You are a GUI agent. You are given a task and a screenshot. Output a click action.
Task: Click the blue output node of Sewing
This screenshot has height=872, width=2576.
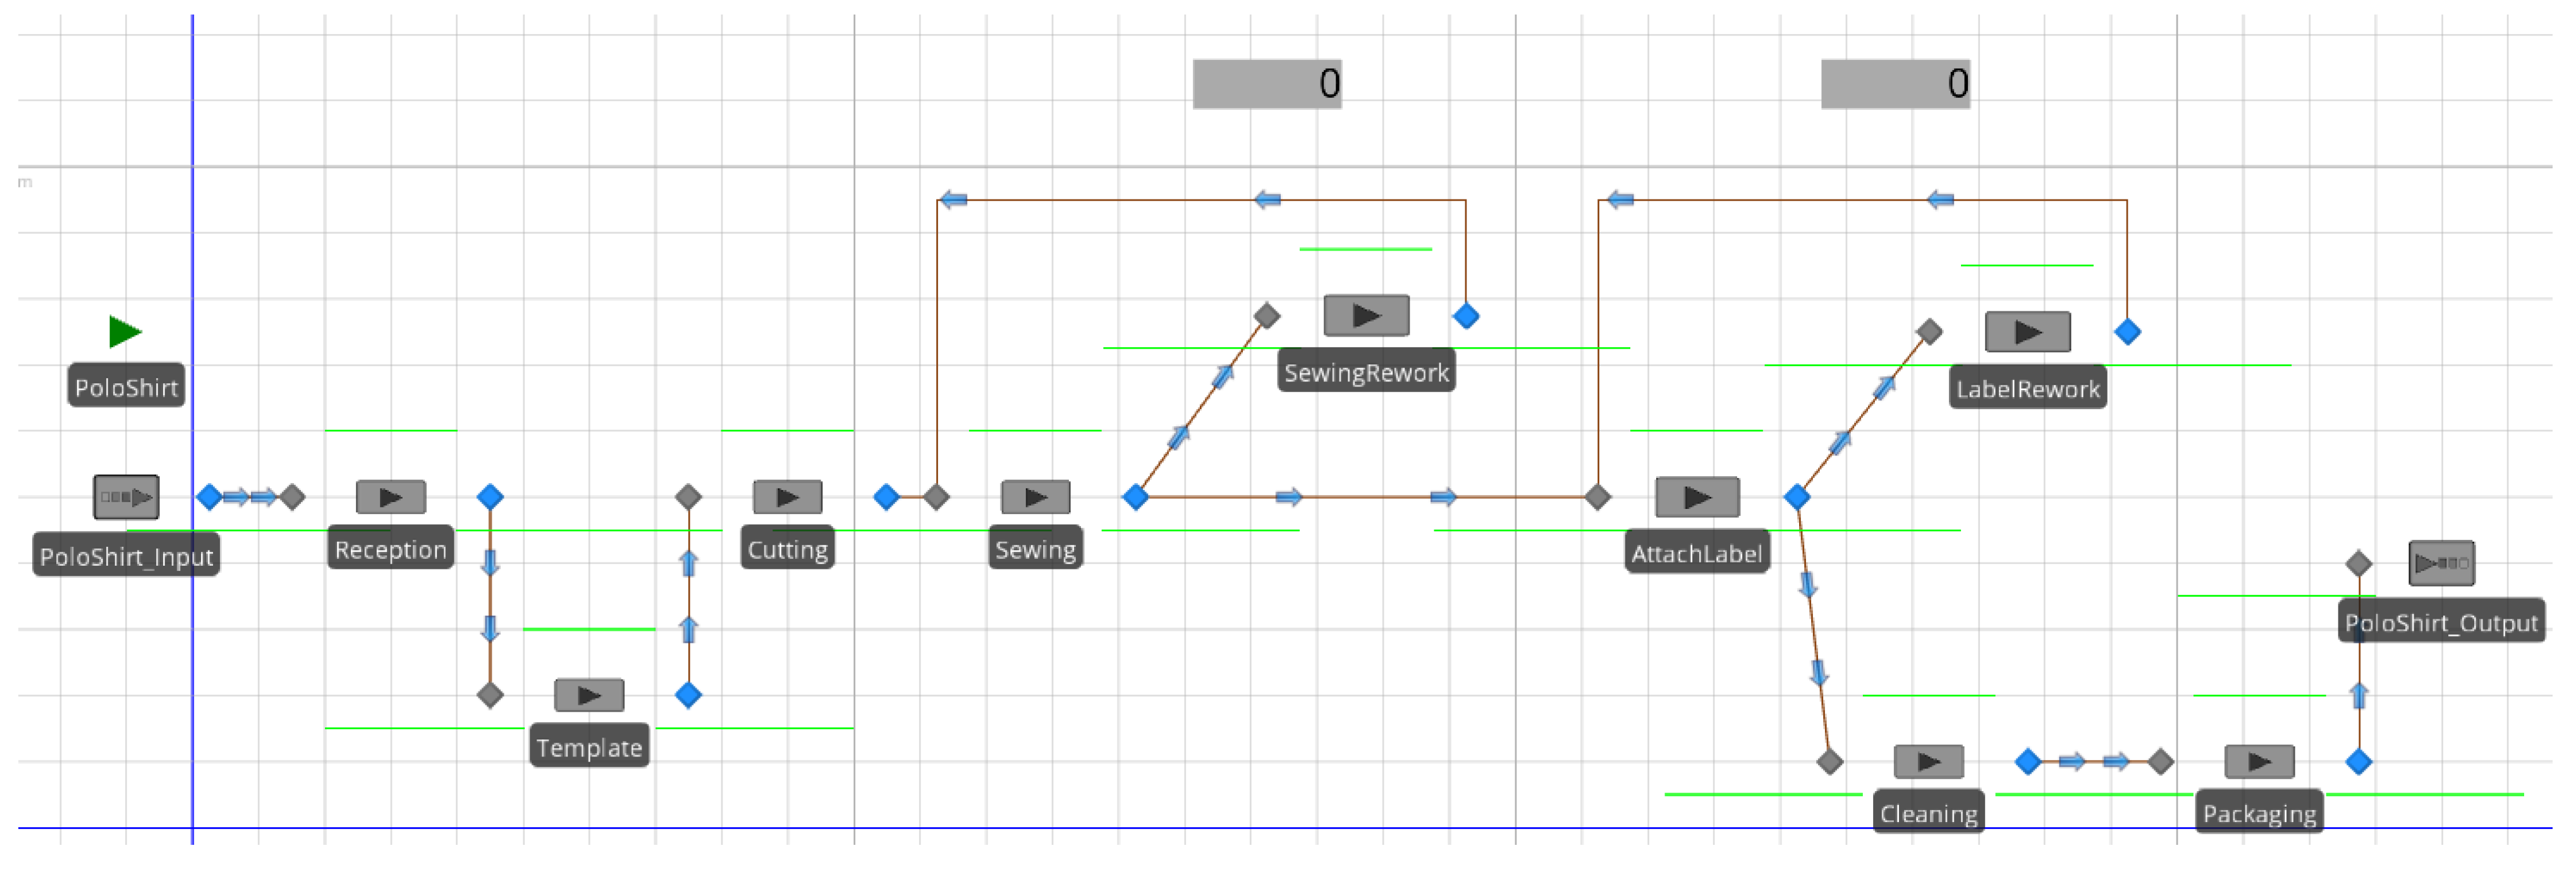tap(1135, 496)
